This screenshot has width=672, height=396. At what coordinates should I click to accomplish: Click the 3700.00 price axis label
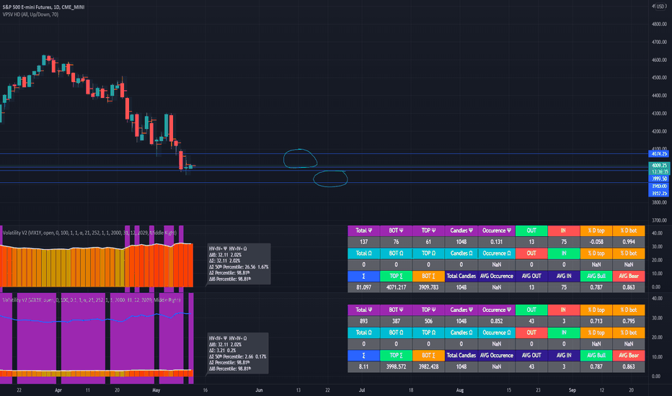[x=659, y=220]
